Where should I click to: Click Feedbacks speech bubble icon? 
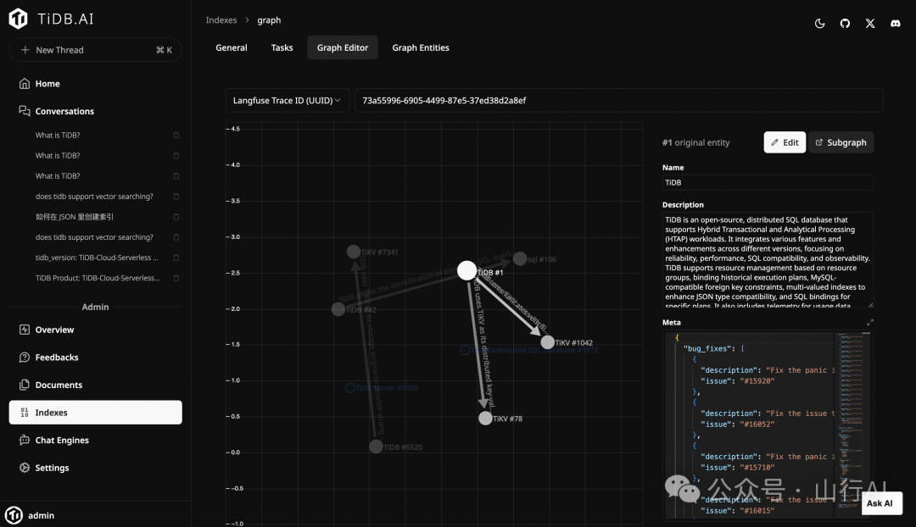25,358
